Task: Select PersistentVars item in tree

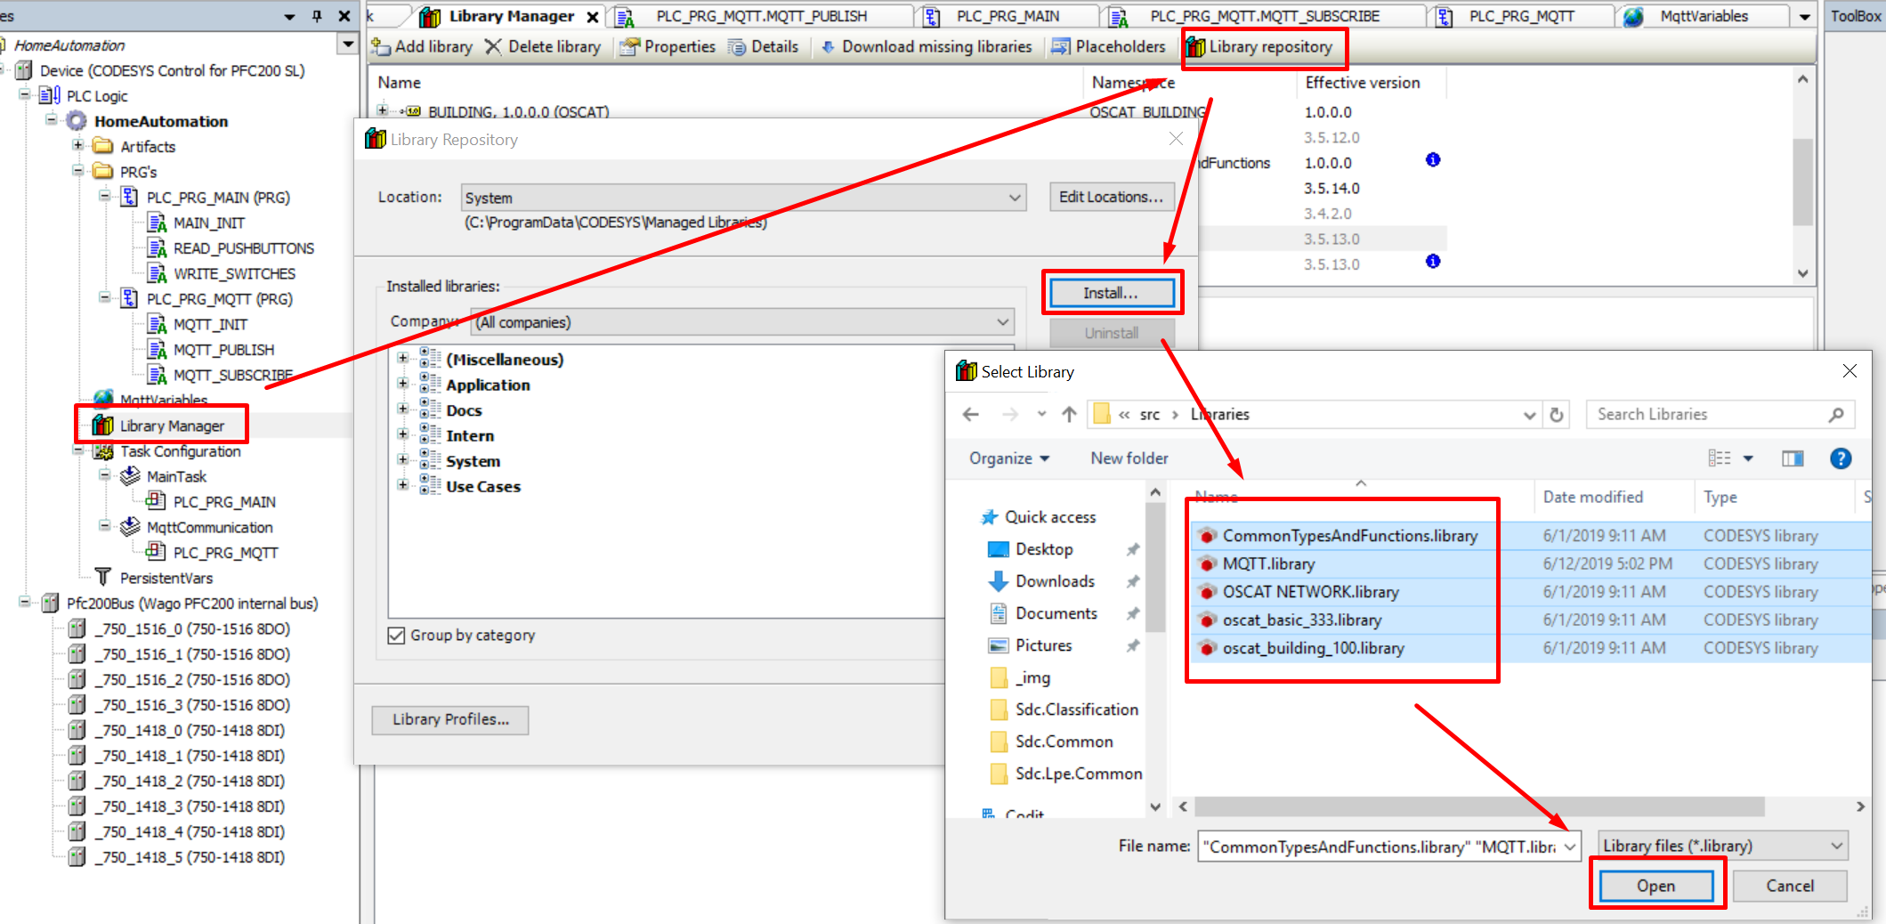Action: click(166, 578)
